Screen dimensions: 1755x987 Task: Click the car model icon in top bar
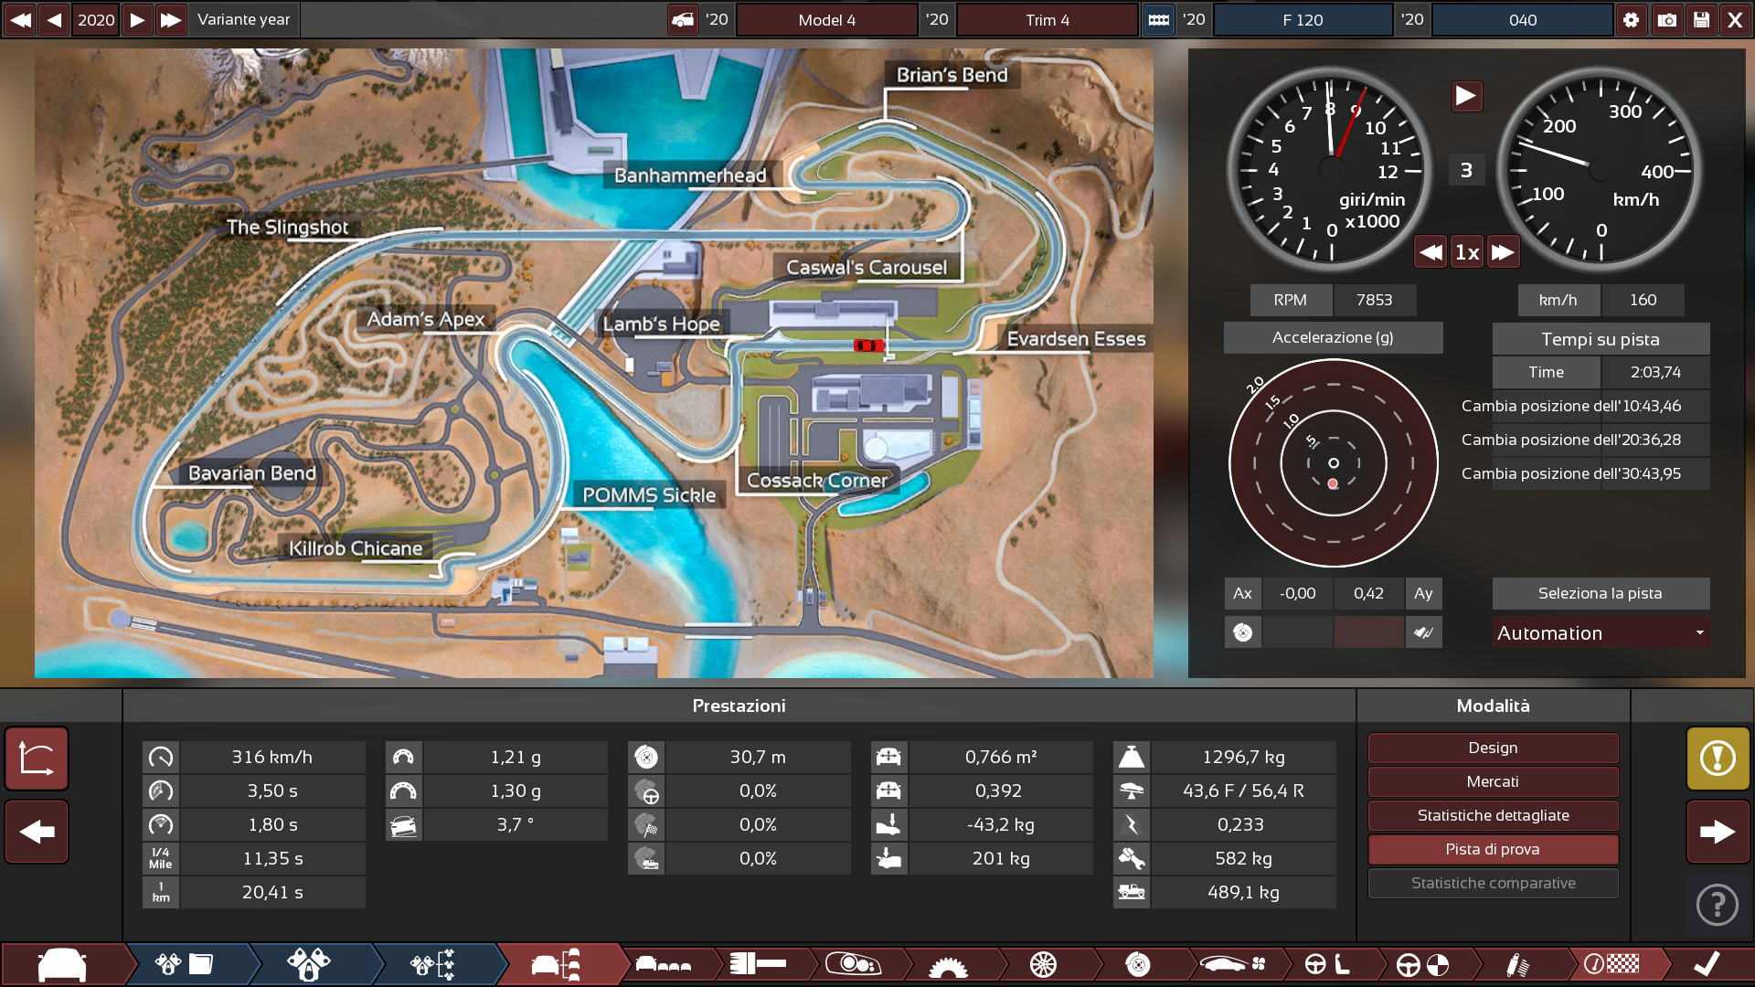point(683,19)
